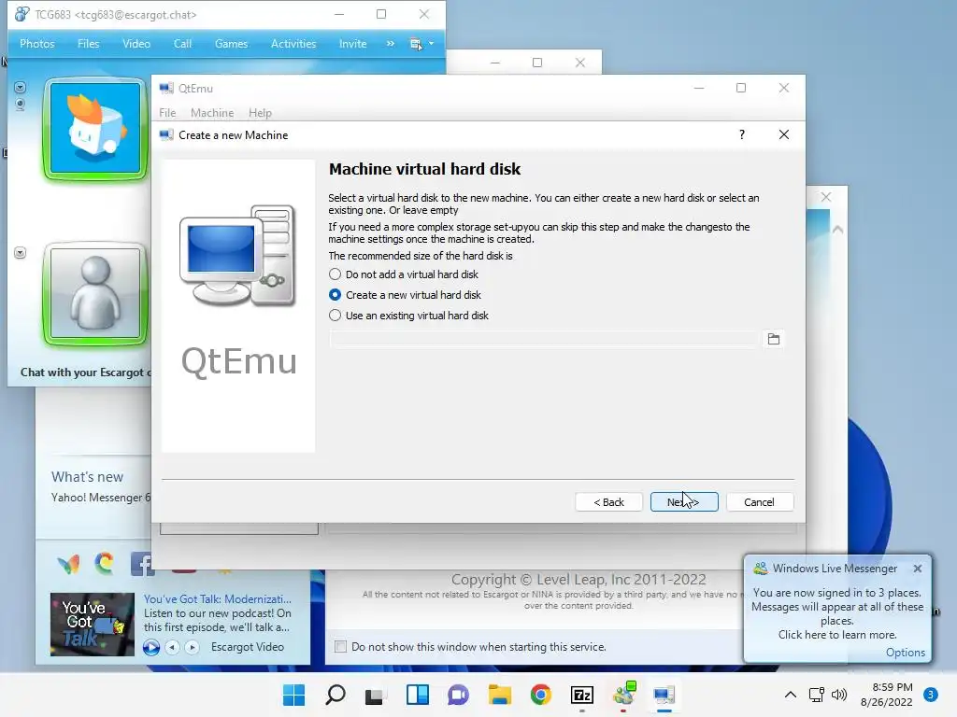Image resolution: width=957 pixels, height=717 pixels.
Task: Open the QtEmu Machine menu
Action: 212,113
